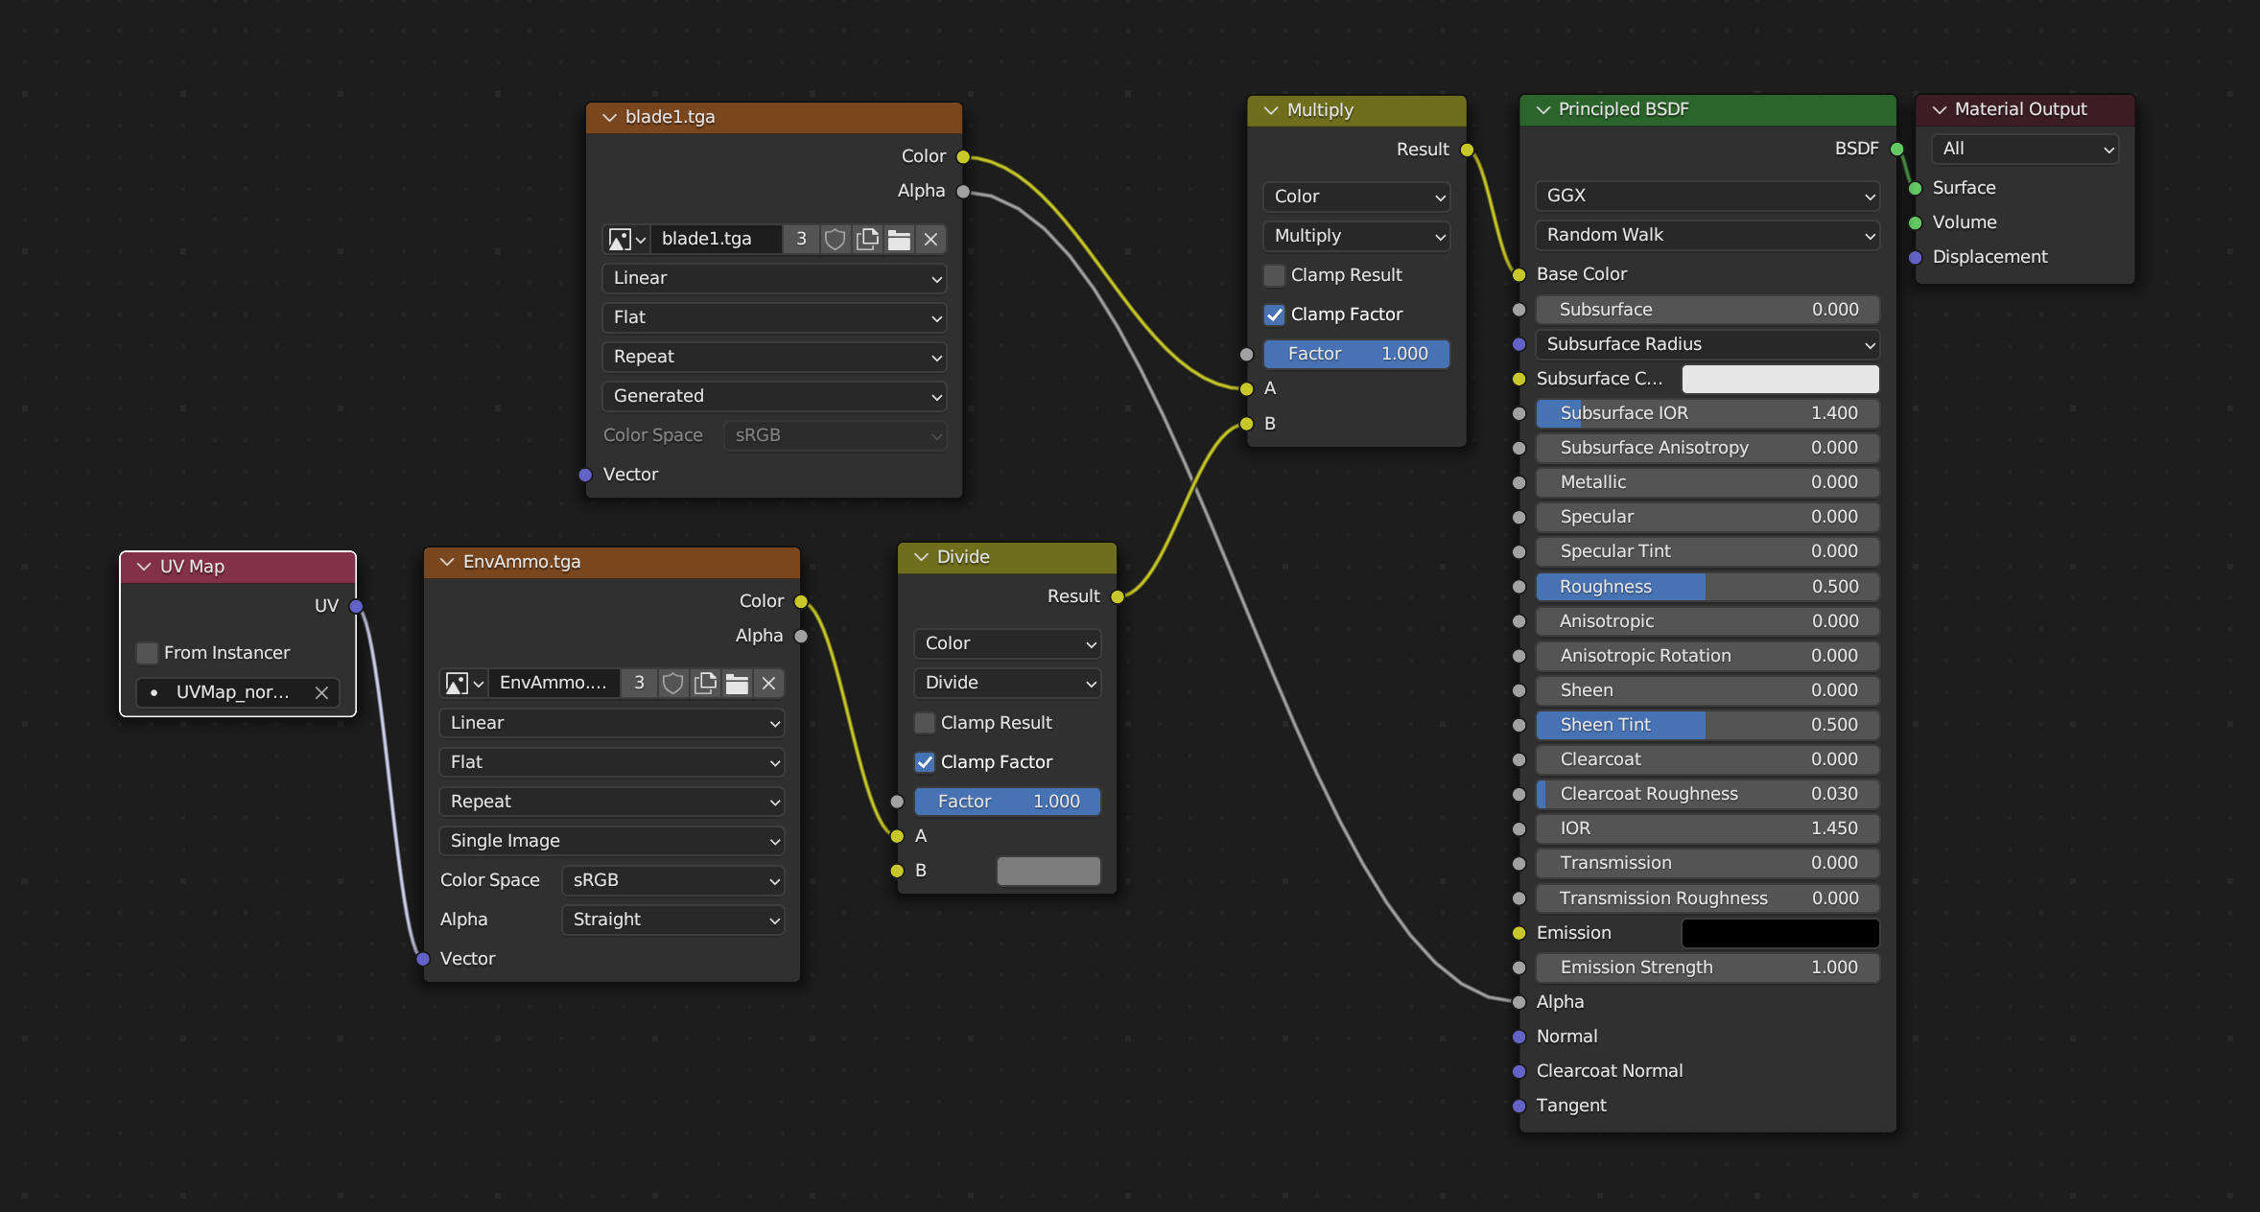Open Single Image source dropdown

pyautogui.click(x=611, y=841)
